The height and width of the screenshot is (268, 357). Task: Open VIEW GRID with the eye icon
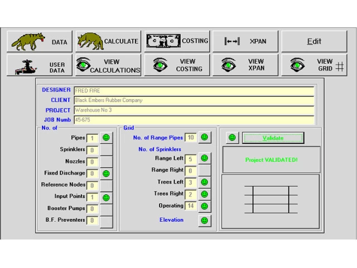pos(315,65)
